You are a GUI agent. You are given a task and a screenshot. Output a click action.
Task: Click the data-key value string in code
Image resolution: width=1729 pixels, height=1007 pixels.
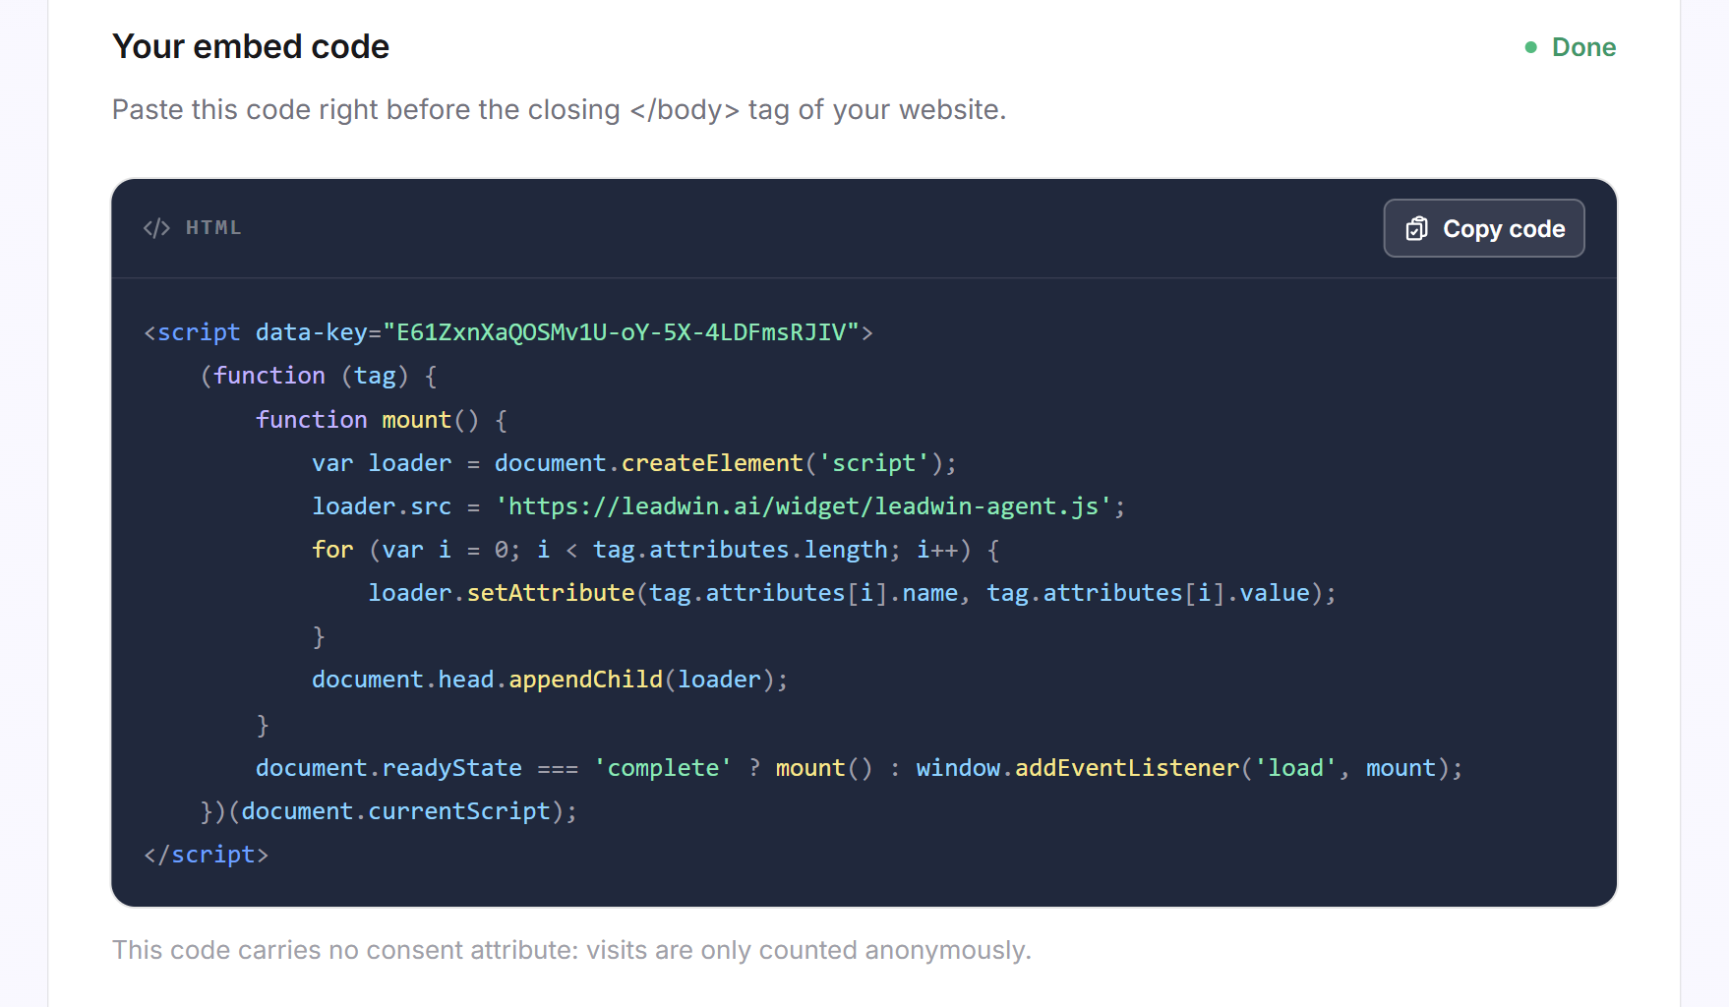point(622,332)
